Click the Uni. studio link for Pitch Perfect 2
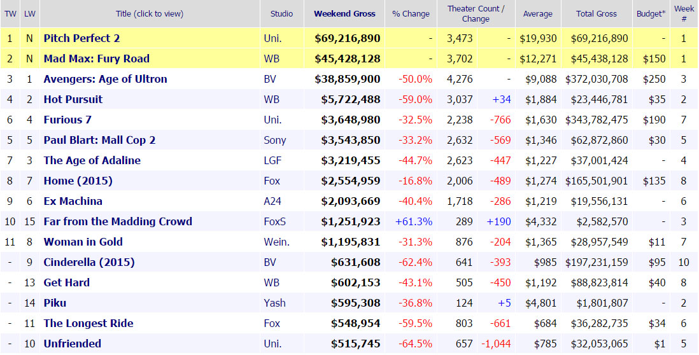699x355 pixels. click(x=272, y=38)
